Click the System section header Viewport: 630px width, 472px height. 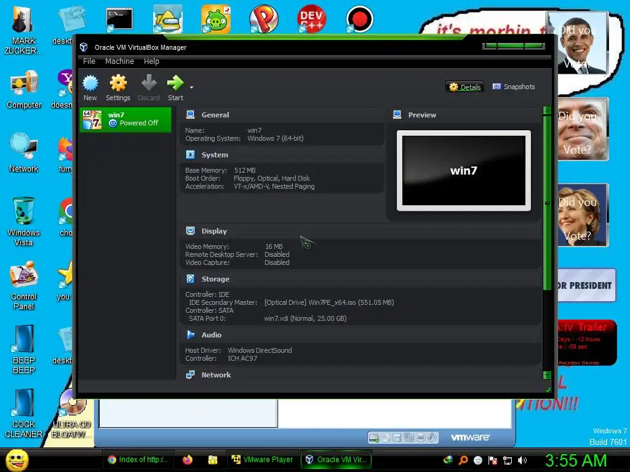[215, 155]
